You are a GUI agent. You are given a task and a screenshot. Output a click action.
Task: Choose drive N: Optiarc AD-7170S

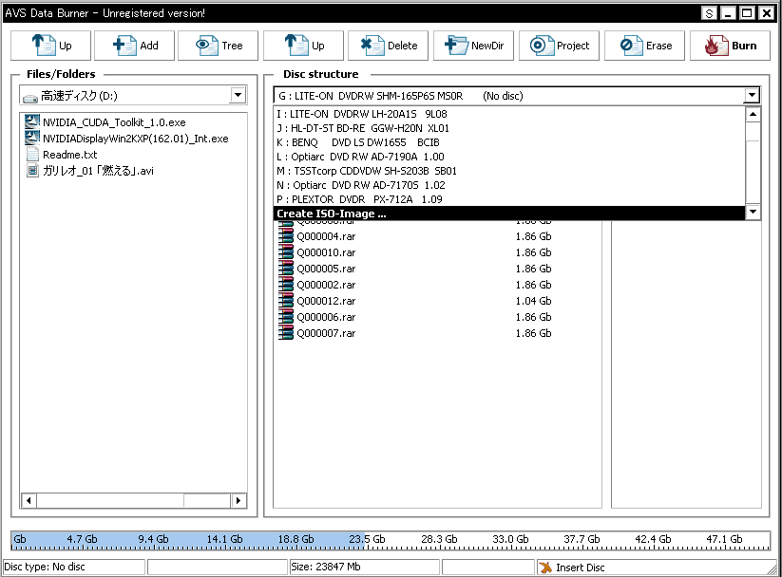pyautogui.click(x=508, y=185)
